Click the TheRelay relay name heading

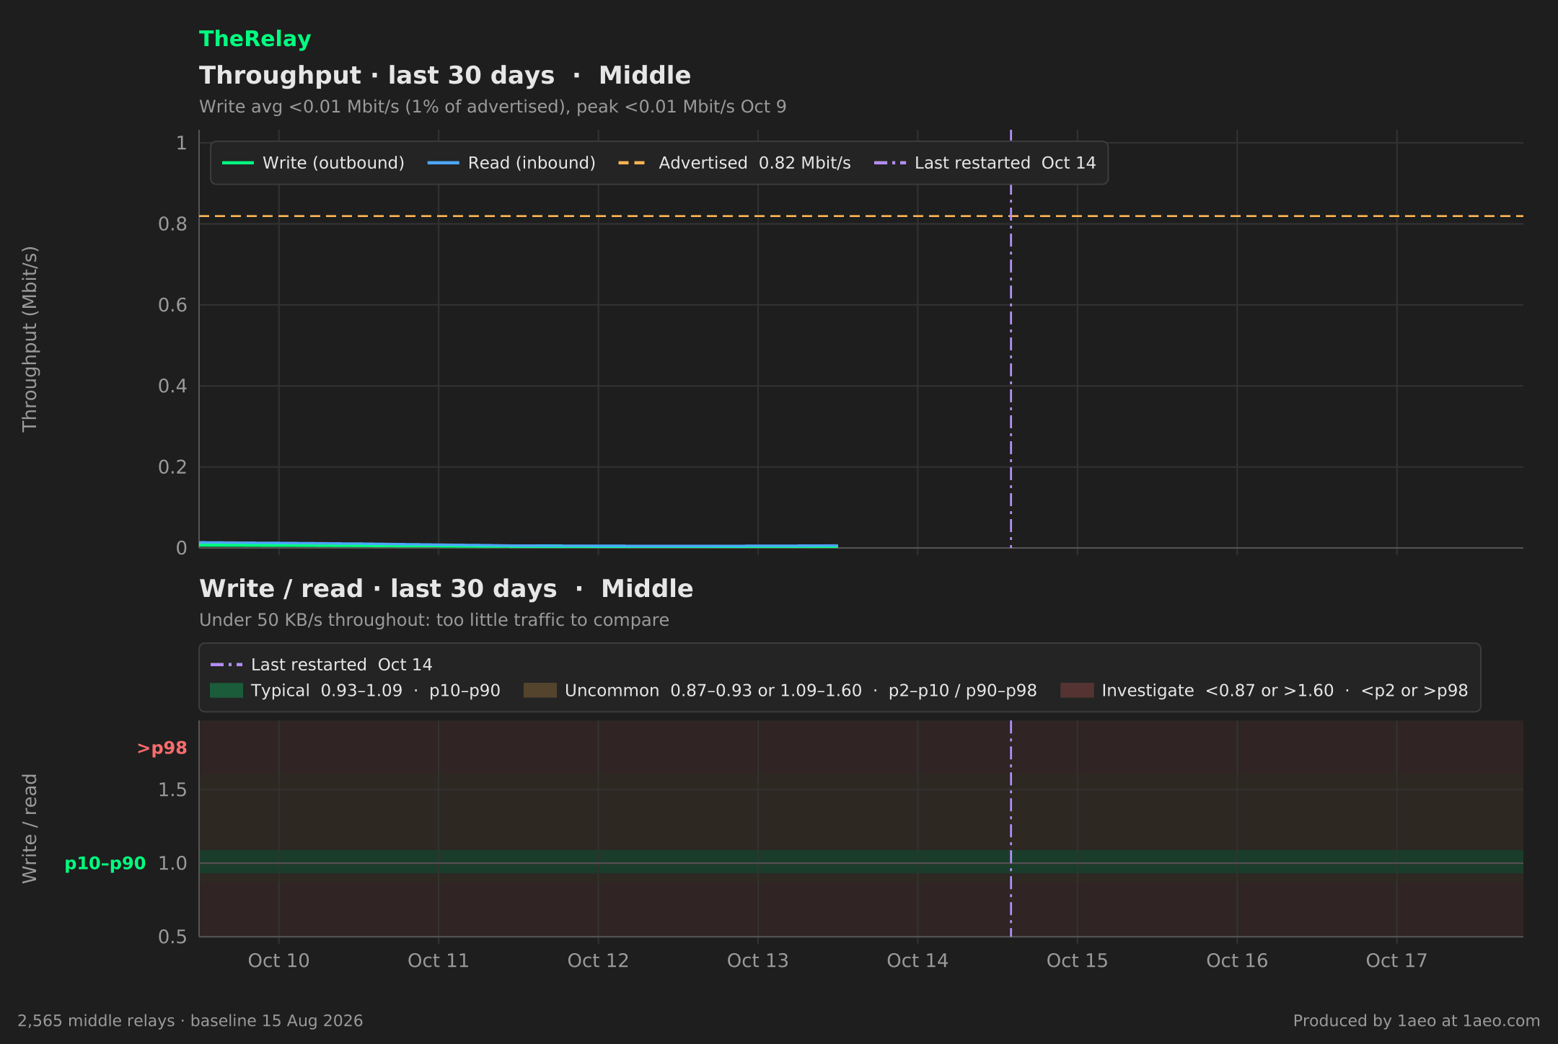tap(255, 39)
